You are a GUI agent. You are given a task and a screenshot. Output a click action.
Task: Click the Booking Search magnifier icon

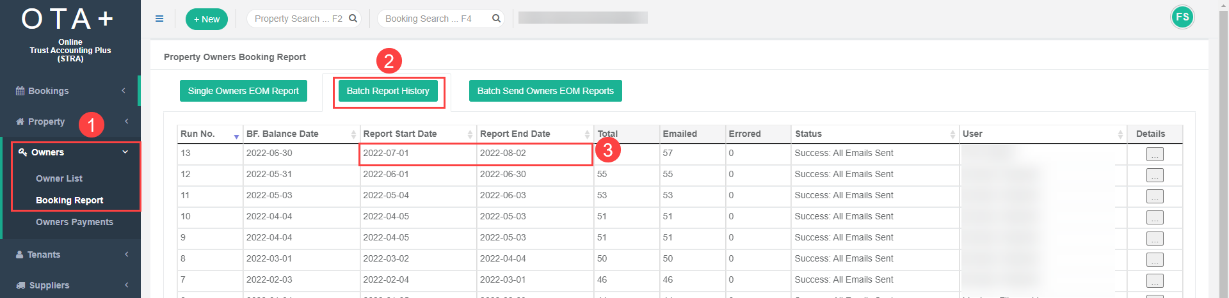click(496, 19)
